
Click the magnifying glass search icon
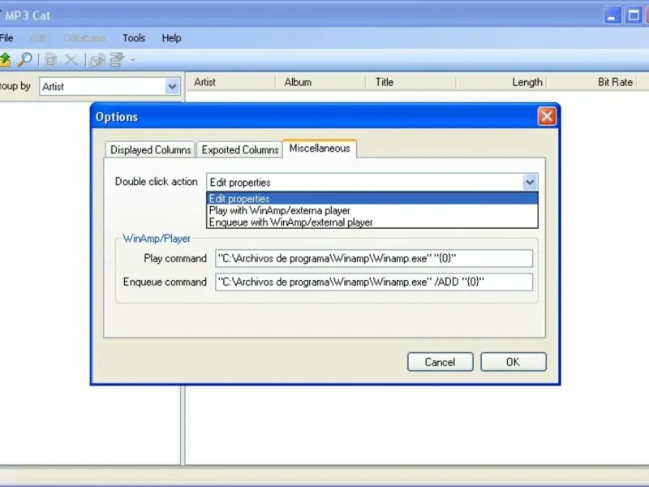pos(25,59)
